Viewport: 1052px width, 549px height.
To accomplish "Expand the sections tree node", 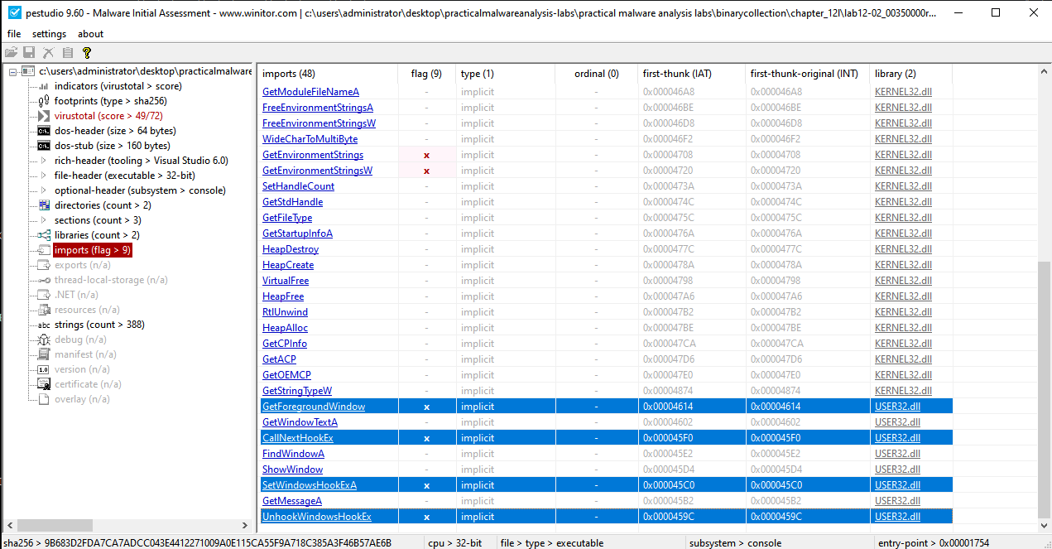I will pos(44,220).
